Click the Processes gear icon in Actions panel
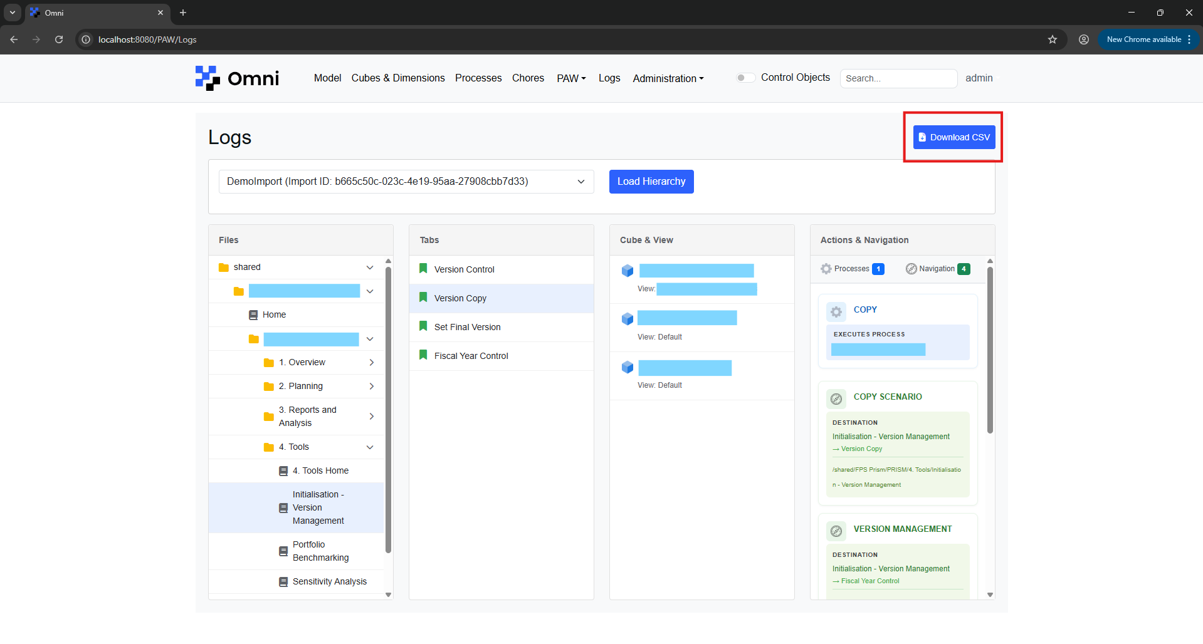 pyautogui.click(x=826, y=269)
